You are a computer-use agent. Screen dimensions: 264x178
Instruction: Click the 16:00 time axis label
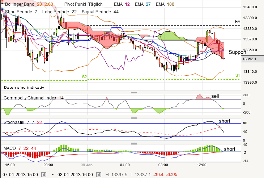10,165
